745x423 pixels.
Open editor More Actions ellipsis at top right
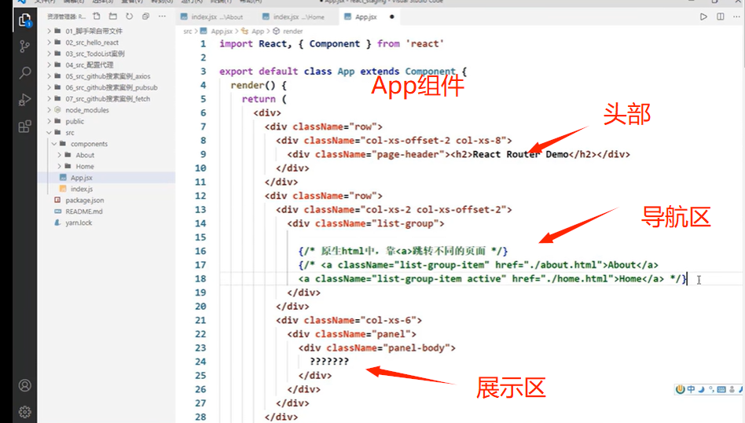click(737, 17)
